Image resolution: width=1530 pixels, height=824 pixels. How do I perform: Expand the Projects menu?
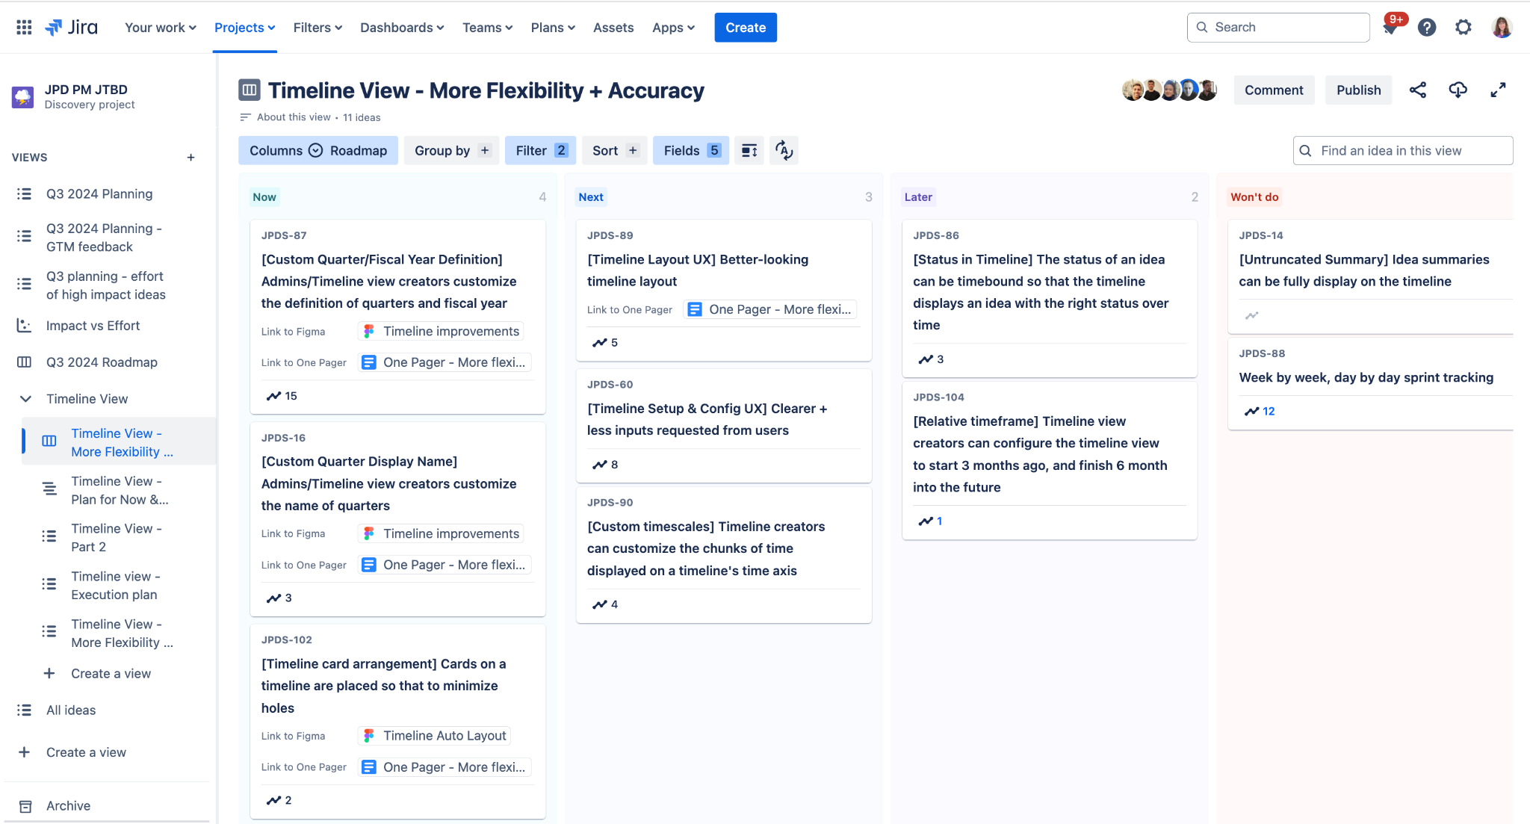244,28
